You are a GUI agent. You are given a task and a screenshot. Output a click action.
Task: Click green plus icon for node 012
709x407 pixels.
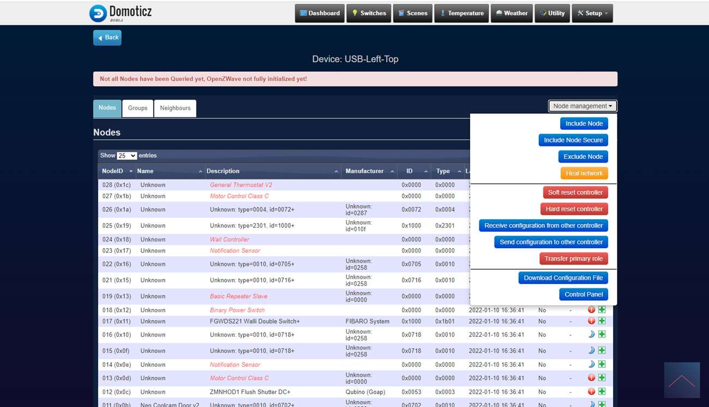[602, 392]
